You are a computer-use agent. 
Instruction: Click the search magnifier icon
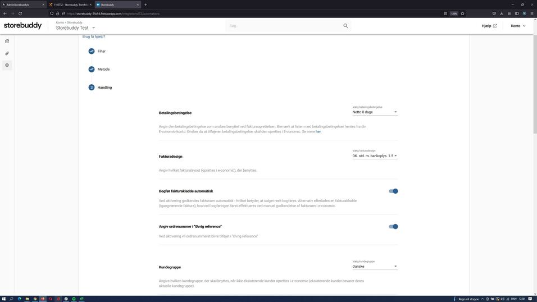click(x=345, y=26)
